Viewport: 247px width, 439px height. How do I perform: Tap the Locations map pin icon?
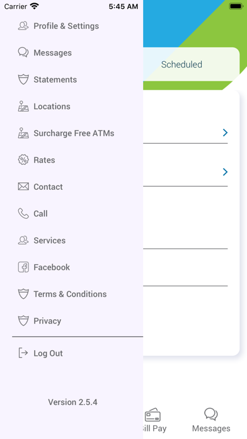(23, 107)
